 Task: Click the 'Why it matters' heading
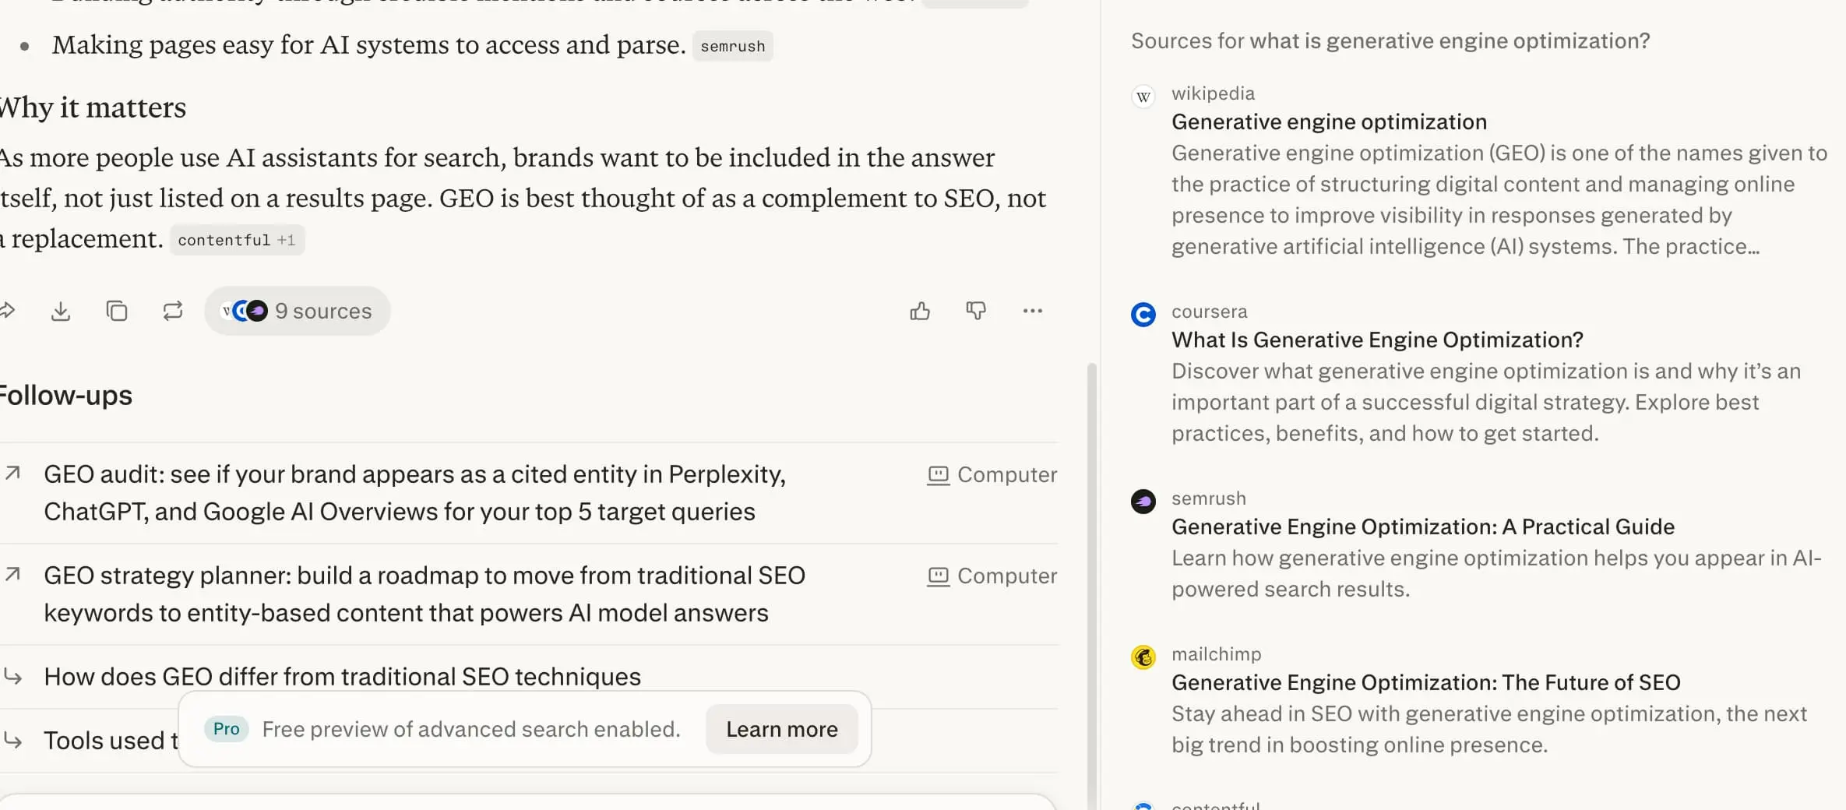point(92,107)
